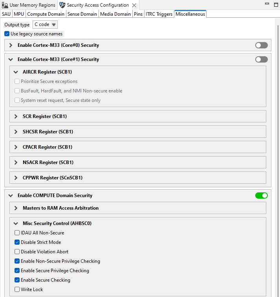This screenshot has width=280, height=297.
Task: Open the Pins tab
Action: tap(138, 14)
